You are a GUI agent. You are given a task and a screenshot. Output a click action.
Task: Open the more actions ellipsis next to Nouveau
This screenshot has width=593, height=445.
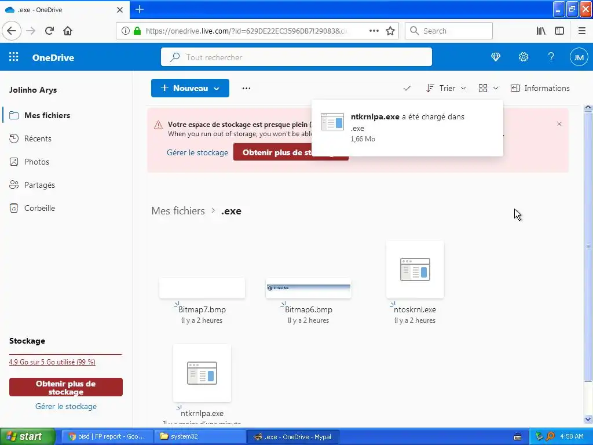pyautogui.click(x=246, y=88)
